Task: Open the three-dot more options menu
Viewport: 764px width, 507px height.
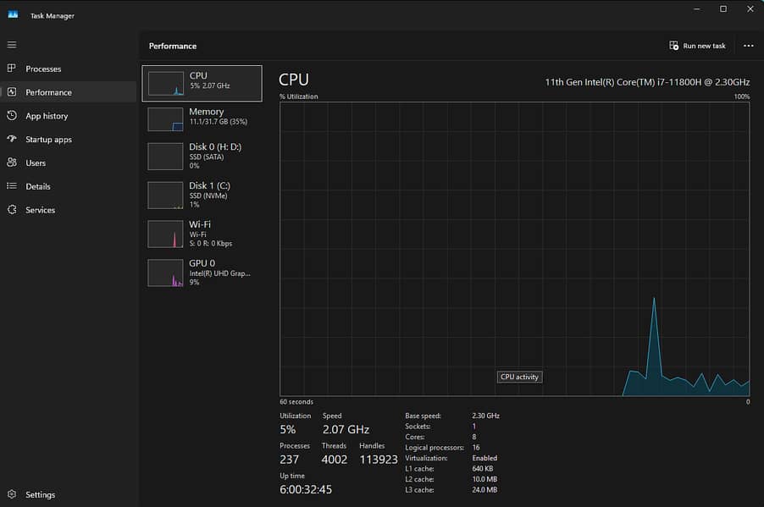Action: point(748,46)
